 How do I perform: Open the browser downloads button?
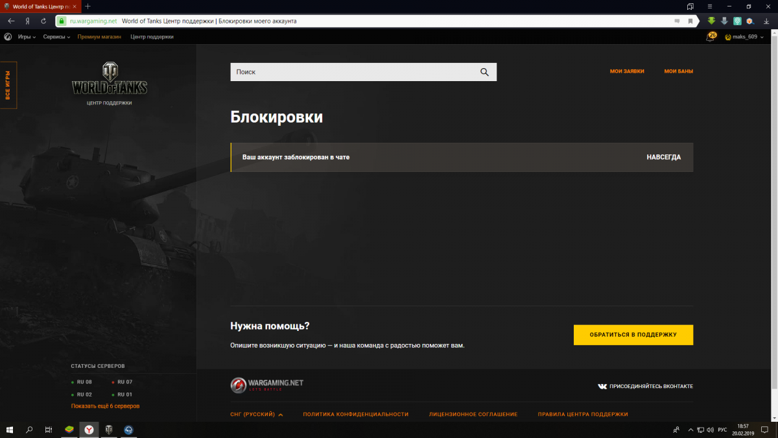point(766,21)
